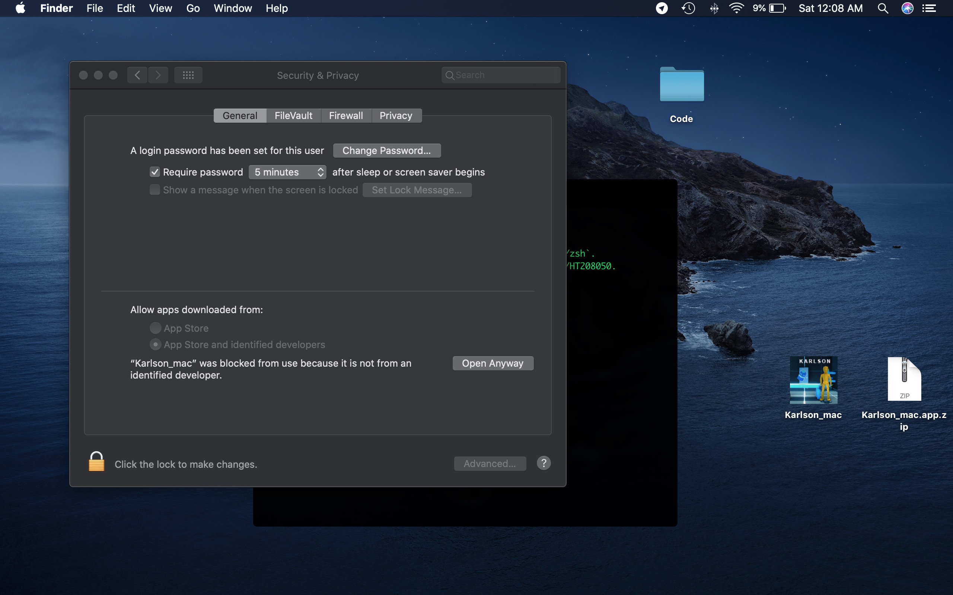The width and height of the screenshot is (953, 595).
Task: Open Notification Center list icon
Action: click(930, 8)
